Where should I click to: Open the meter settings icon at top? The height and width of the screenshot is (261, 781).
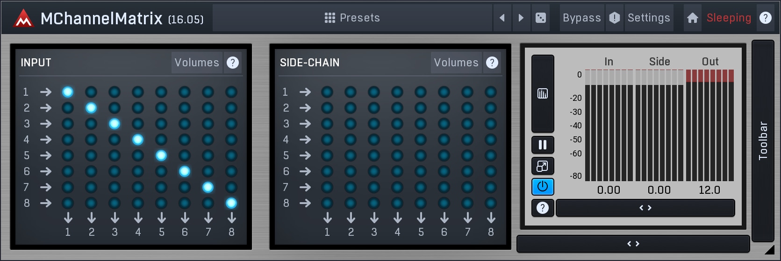[x=543, y=93]
